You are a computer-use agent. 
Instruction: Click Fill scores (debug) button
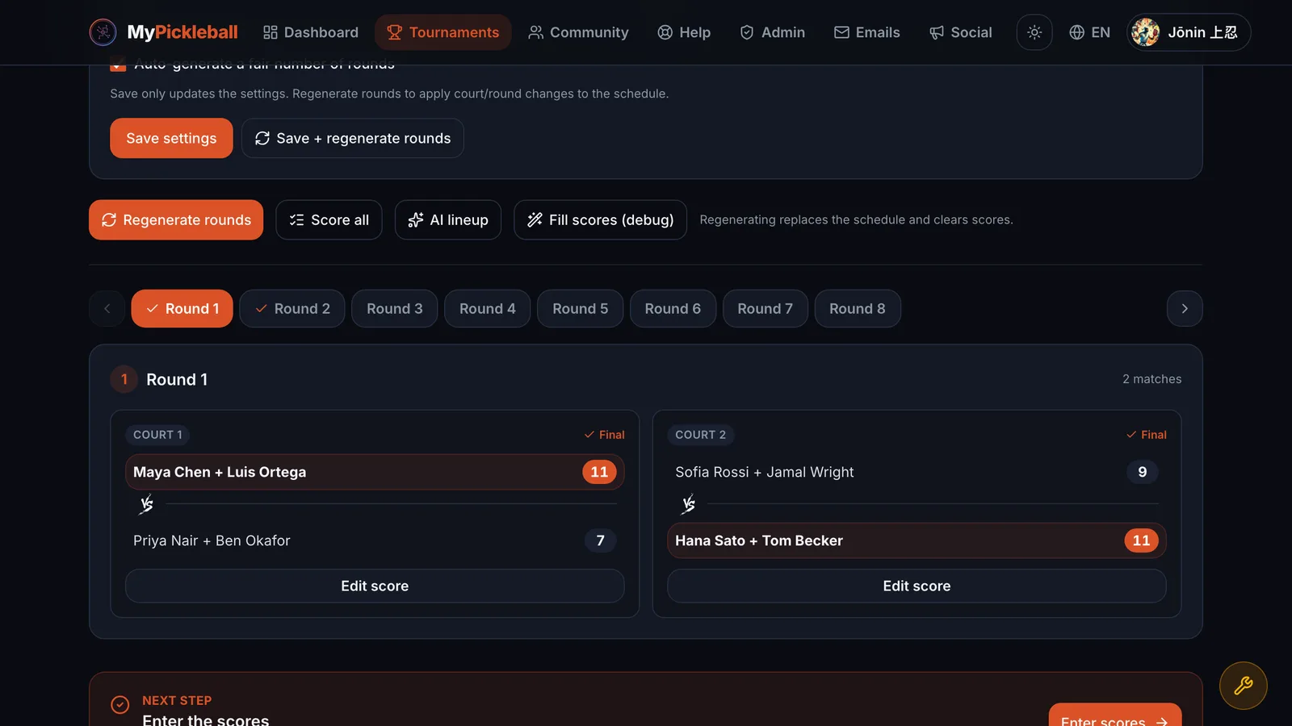(600, 219)
